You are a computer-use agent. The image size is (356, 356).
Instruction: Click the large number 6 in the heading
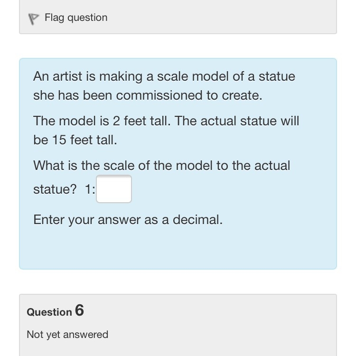coord(79,310)
